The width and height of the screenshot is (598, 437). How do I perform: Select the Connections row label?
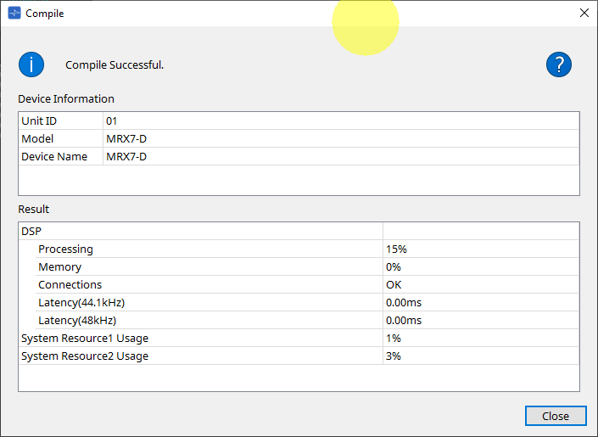[70, 285]
